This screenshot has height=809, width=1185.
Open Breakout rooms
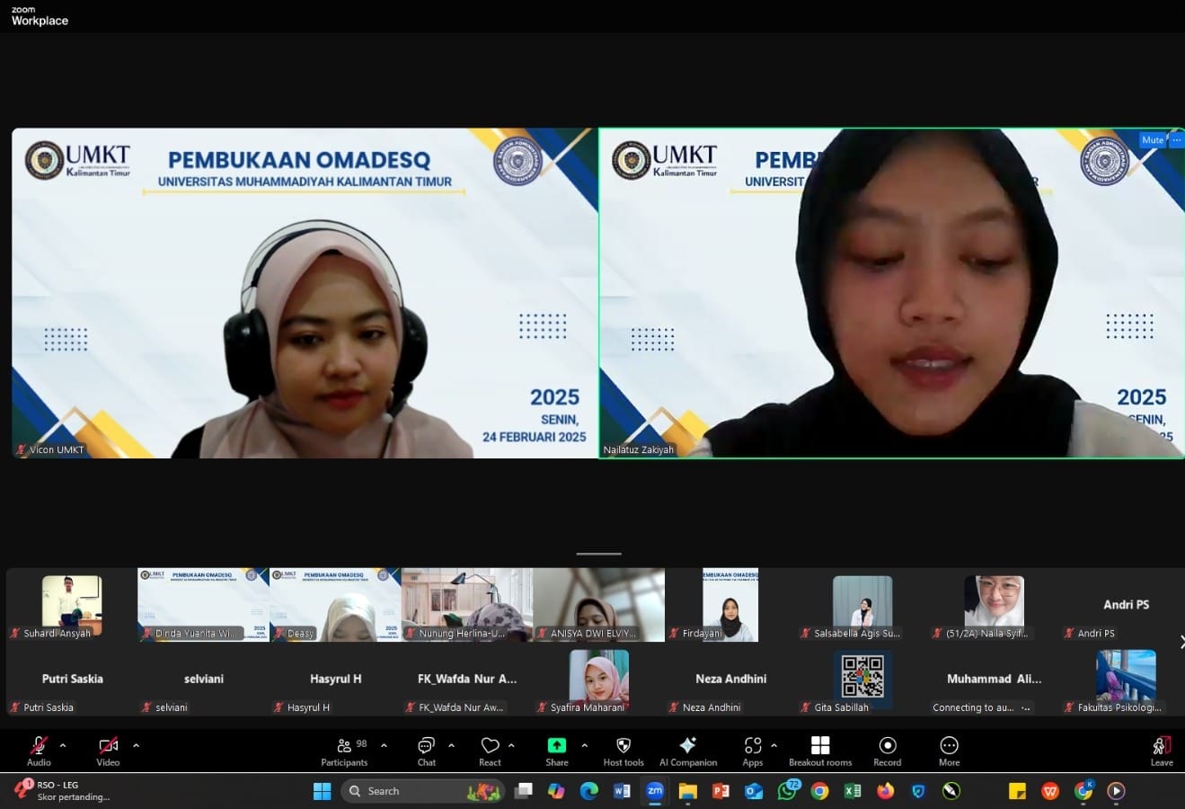(x=820, y=751)
